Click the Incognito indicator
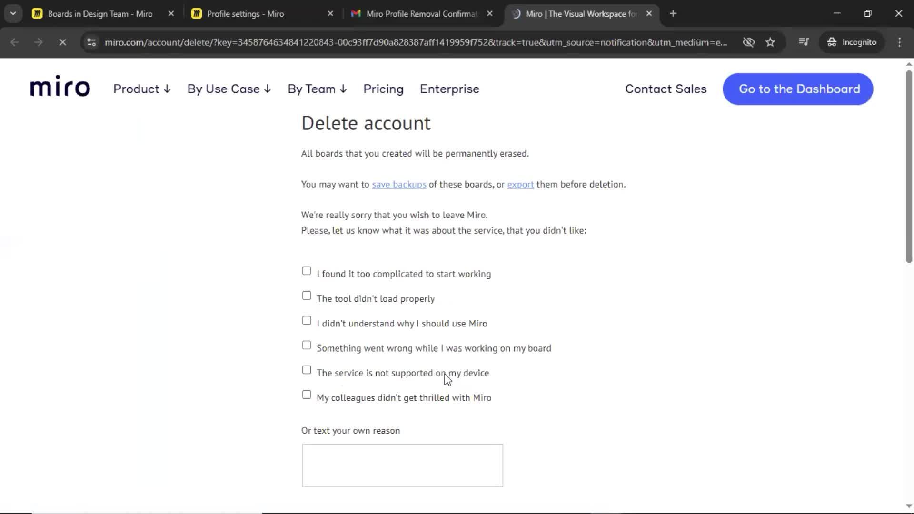The height and width of the screenshot is (514, 914). 852,42
